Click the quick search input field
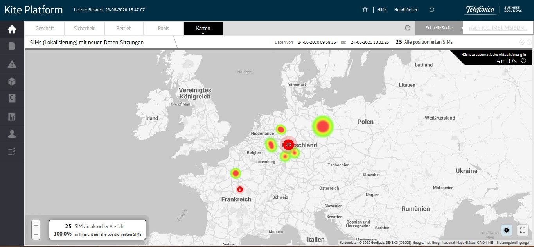Screen dimensions: 534x247 pyautogui.click(x=497, y=28)
